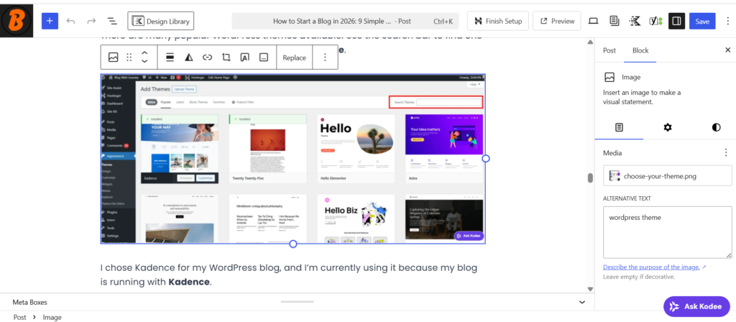Switch to the Block tab
This screenshot has width=736, height=322.
640,50
